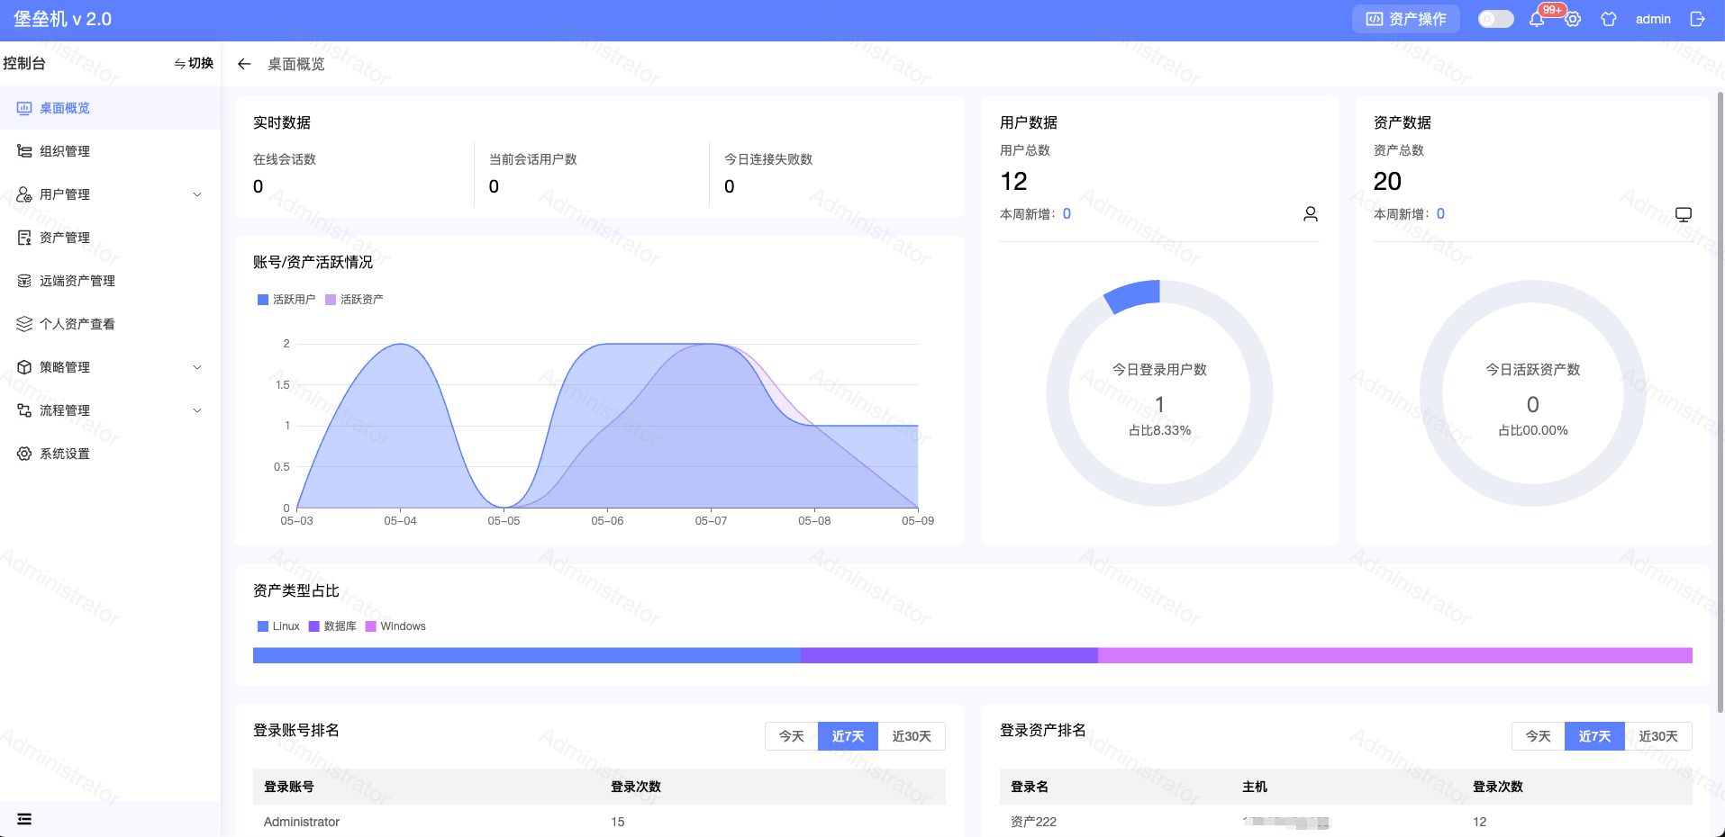
Task: Click the purple 数据库 bar segment
Action: (x=949, y=655)
